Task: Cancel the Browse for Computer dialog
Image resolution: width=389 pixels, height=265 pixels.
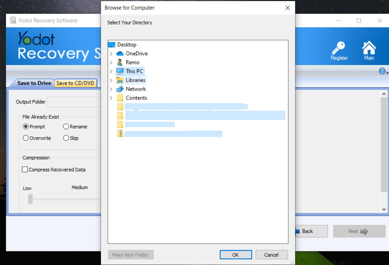Action: tap(271, 254)
